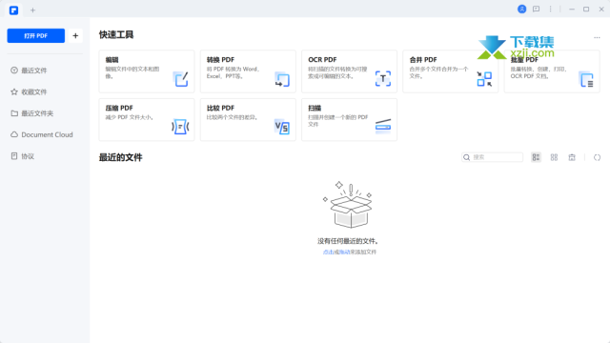Viewport: 610px width, 343px height.
Task: Refresh the recent files list
Action: [597, 157]
